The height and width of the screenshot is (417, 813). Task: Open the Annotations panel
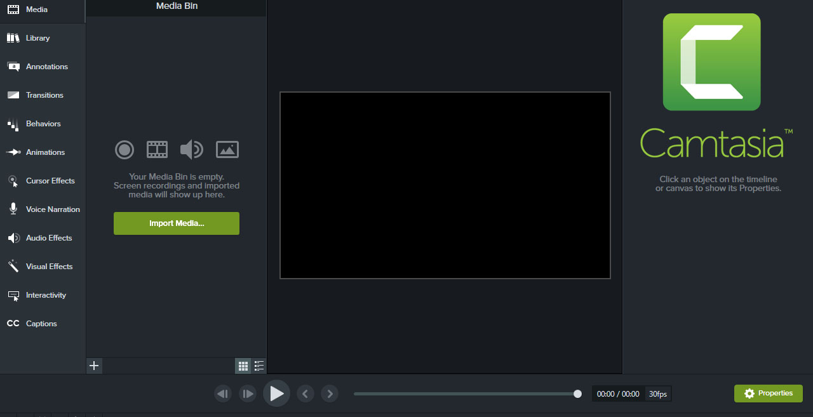43,67
